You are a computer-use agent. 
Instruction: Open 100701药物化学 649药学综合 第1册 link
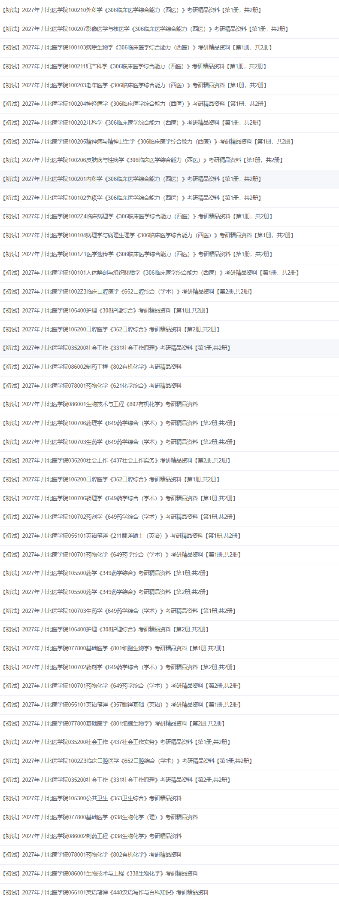click(121, 554)
